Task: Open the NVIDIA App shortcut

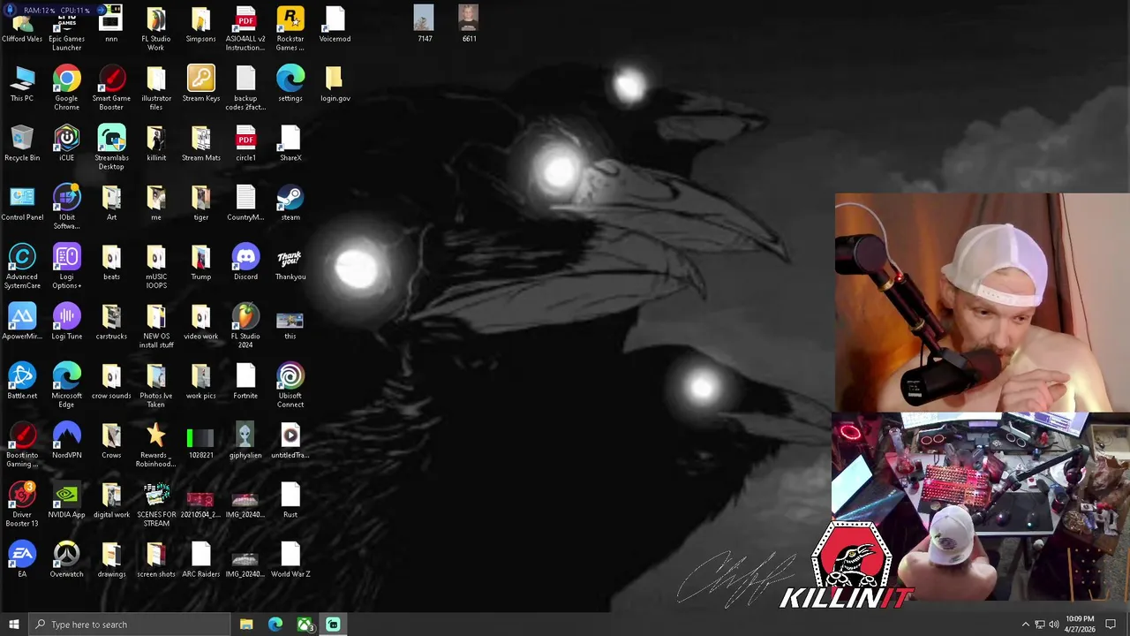Action: [x=66, y=500]
